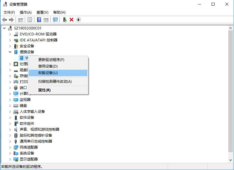Select the 通用串行总线控制器 tree row

[36, 141]
